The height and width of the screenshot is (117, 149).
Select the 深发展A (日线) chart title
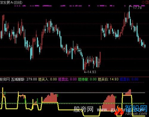pos(11,2)
